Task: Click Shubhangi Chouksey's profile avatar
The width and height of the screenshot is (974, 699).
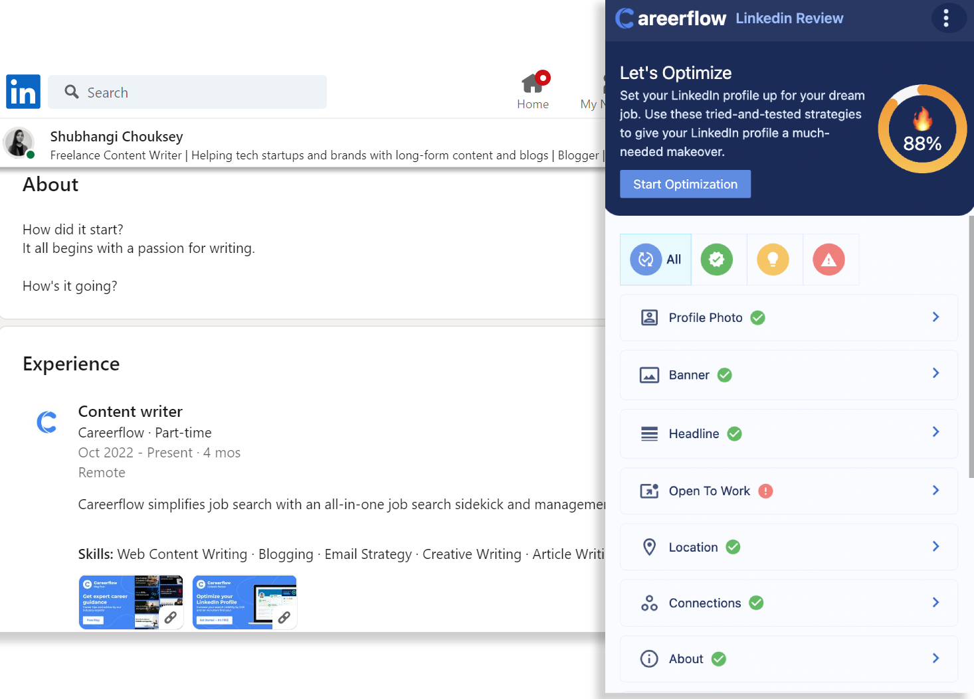Action: tap(19, 143)
